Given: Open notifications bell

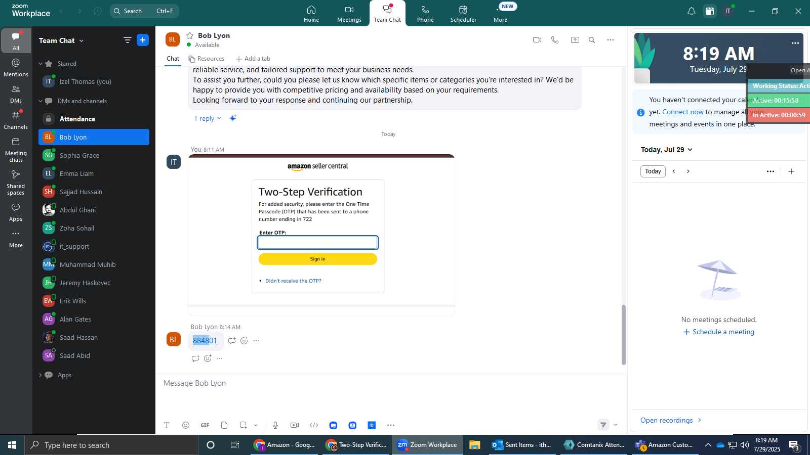Looking at the screenshot, I should (691, 11).
